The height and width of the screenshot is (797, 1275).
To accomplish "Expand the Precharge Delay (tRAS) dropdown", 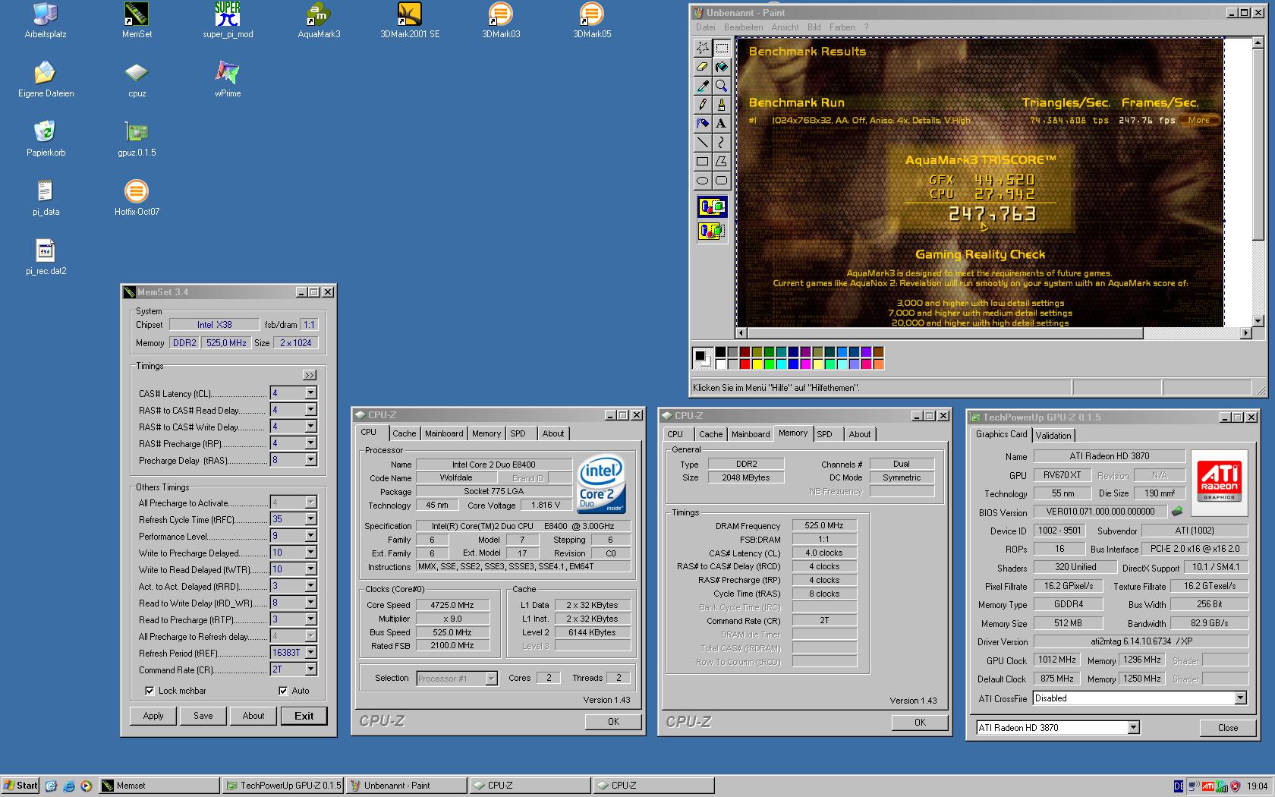I will pyautogui.click(x=310, y=460).
